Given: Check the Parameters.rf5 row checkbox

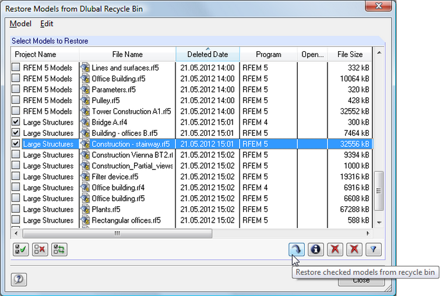Looking at the screenshot, I should coord(16,89).
